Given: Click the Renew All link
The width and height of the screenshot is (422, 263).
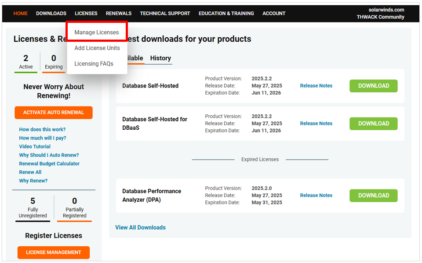Looking at the screenshot, I should tap(30, 172).
